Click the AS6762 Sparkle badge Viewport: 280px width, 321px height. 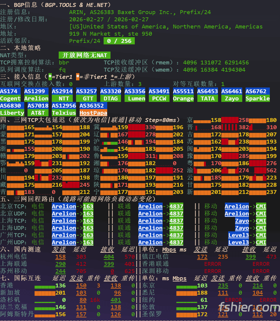[258, 95]
